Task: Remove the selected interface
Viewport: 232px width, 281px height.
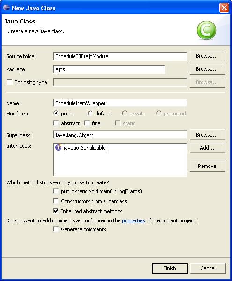Action: [x=207, y=166]
